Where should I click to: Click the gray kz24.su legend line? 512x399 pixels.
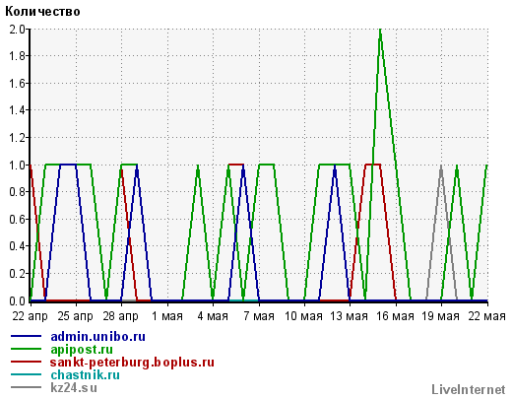pos(27,387)
